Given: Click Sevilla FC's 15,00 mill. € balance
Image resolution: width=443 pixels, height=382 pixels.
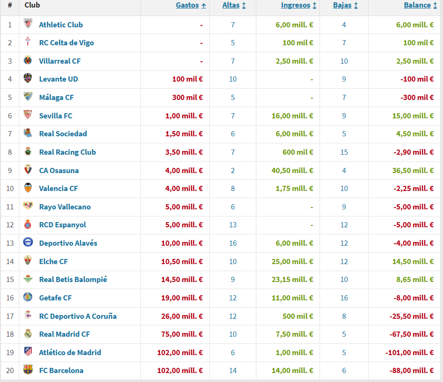Looking at the screenshot, I should pos(413,116).
